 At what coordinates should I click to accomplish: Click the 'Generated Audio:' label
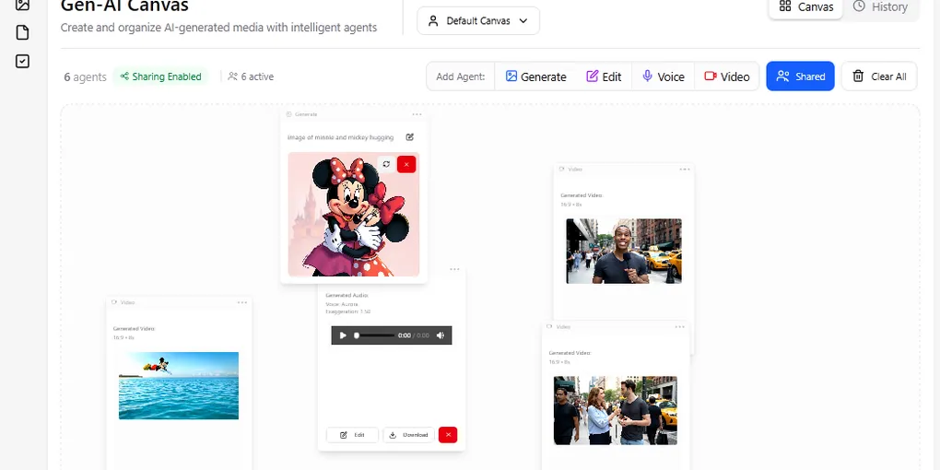point(347,296)
